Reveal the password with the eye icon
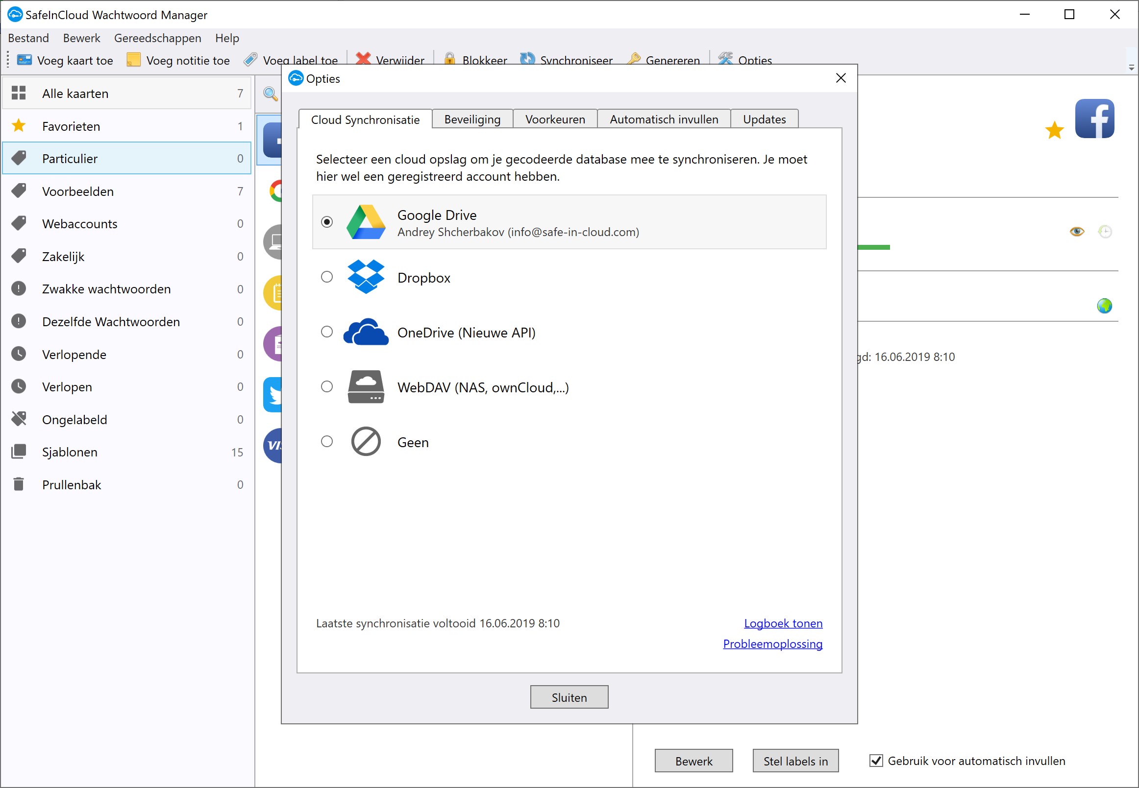Screen dimensions: 1139x788 click(1077, 231)
